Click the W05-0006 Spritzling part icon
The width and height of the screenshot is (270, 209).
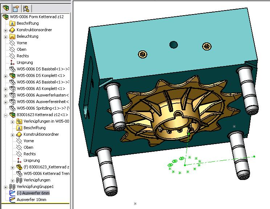[12, 108]
